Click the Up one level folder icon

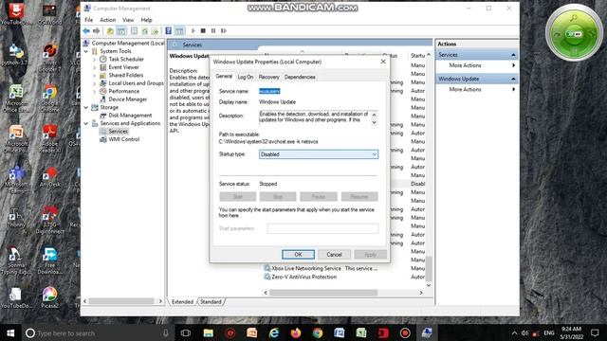[110, 31]
